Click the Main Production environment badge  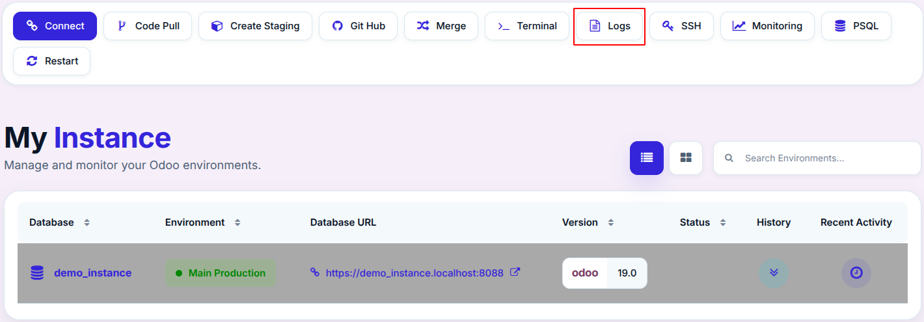click(221, 273)
